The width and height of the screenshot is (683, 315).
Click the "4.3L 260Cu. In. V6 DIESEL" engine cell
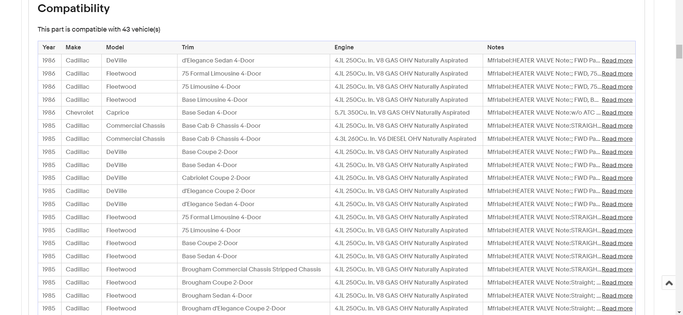(x=406, y=139)
